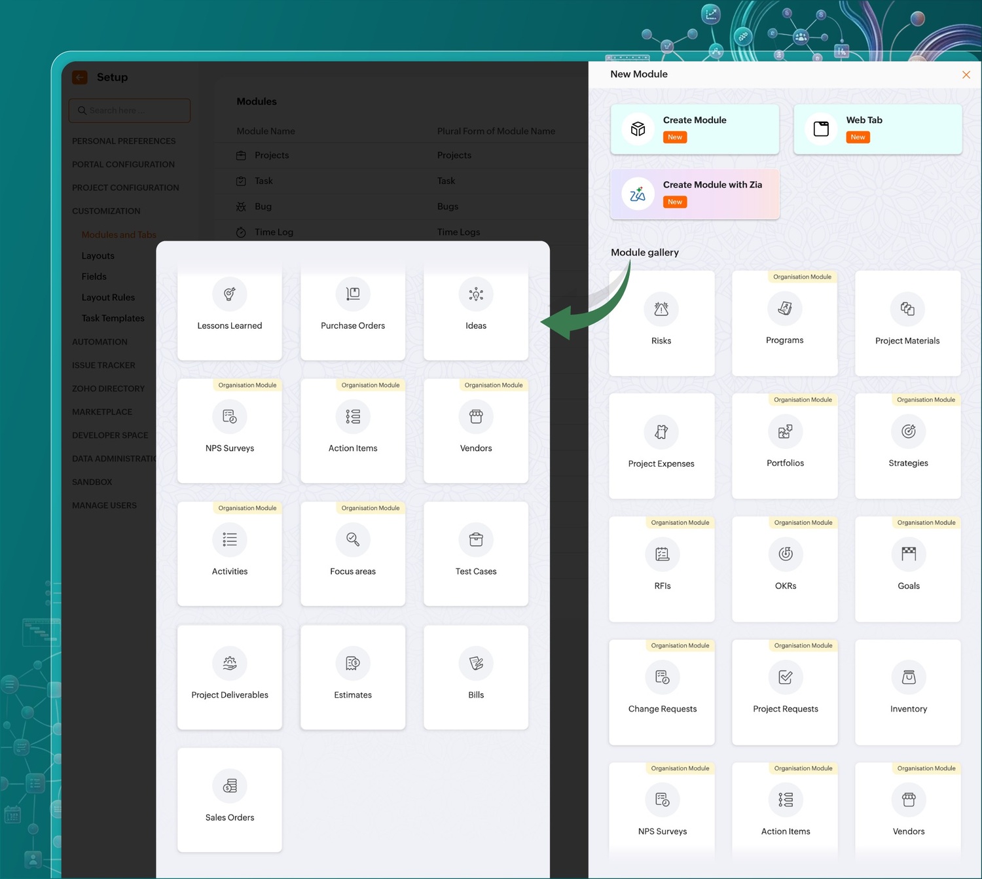Expand the Personal Preferences section
The image size is (982, 879).
pos(124,141)
